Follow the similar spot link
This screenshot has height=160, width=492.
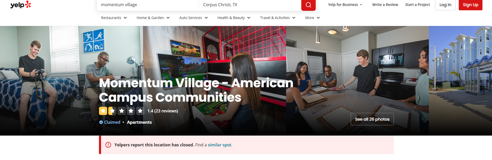[x=220, y=145]
